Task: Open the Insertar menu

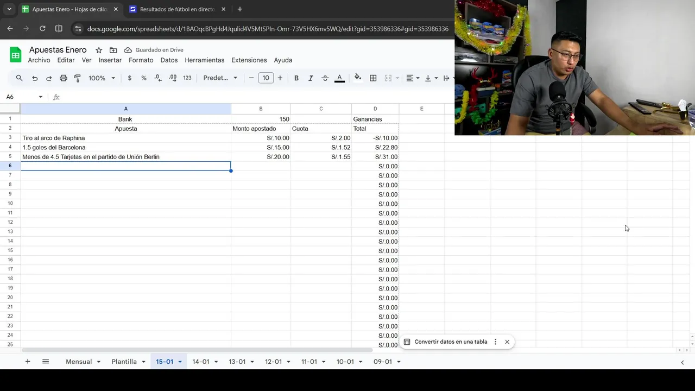Action: point(110,60)
